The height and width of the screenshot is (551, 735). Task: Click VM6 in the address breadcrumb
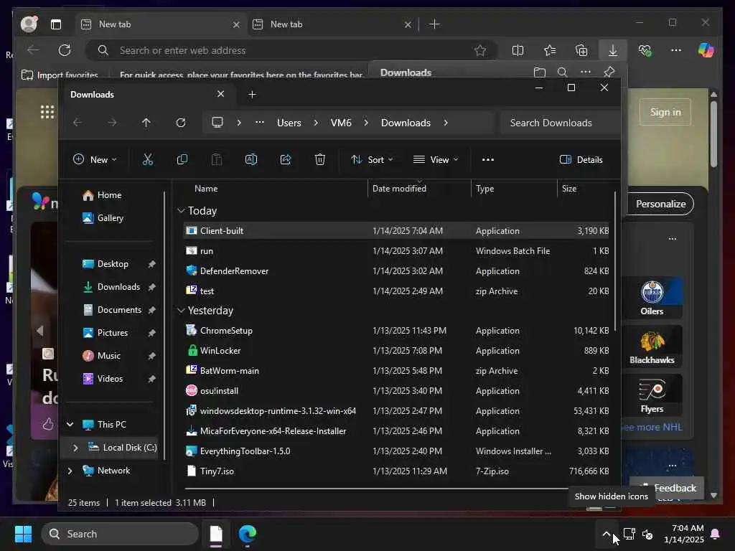[341, 123]
